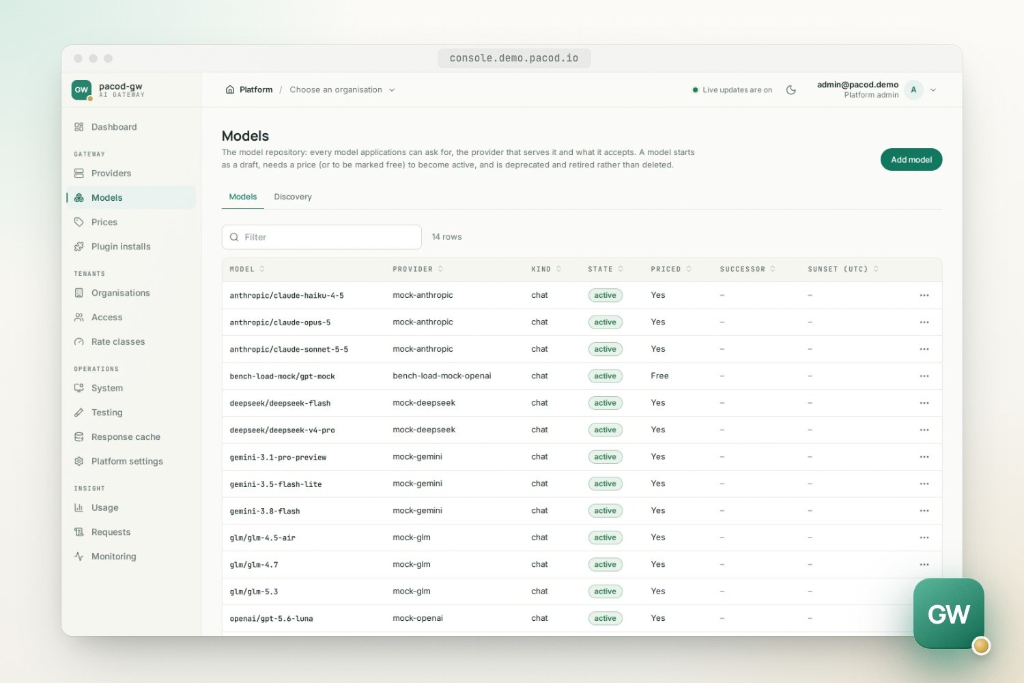Open row actions for anthropic/claude-opus-5
This screenshot has width=1024, height=683.
click(924, 322)
